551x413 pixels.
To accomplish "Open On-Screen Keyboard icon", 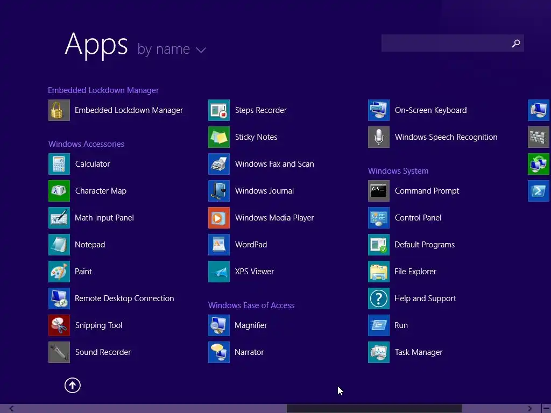I will [x=379, y=110].
